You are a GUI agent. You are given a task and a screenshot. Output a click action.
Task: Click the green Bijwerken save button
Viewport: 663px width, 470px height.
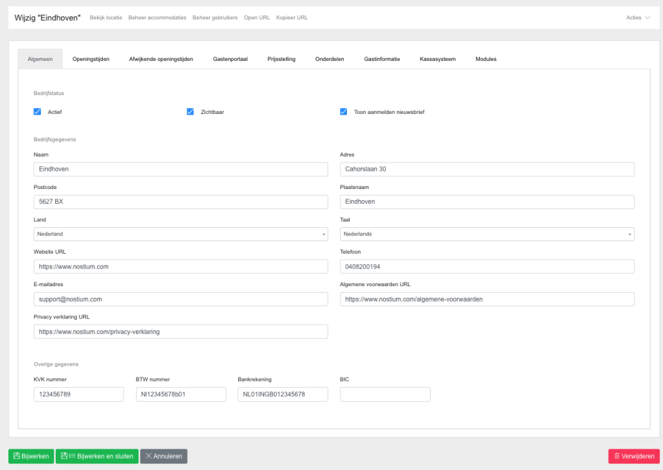[31, 456]
